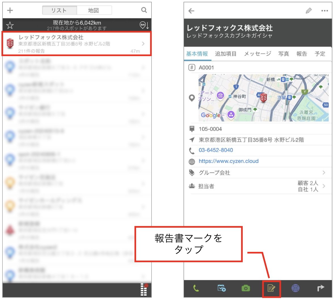Screen dimensions: 334x300
Task: Tap the chevron on the レッドフォックス row
Action: point(143,44)
